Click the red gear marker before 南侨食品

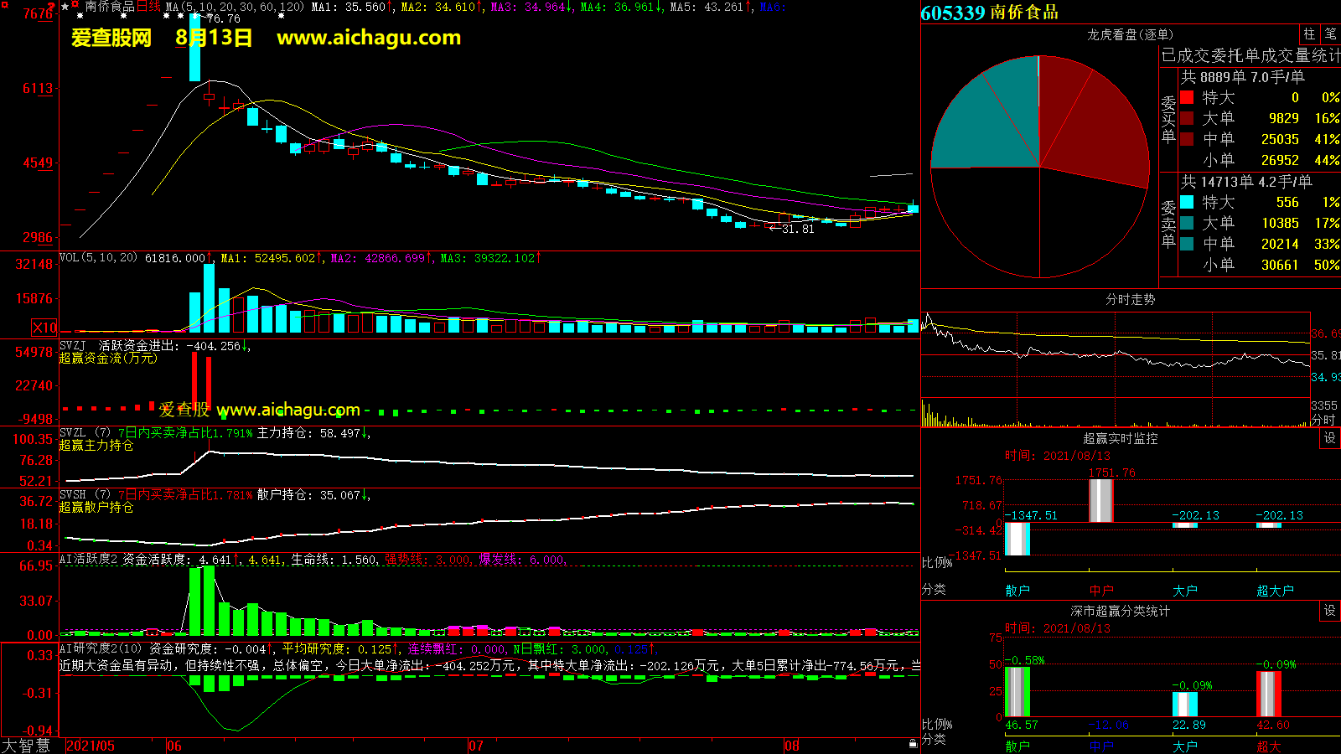(x=77, y=7)
